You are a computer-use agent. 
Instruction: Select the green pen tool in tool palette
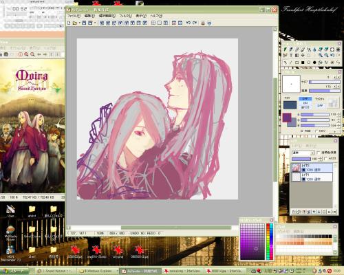click(285, 49)
